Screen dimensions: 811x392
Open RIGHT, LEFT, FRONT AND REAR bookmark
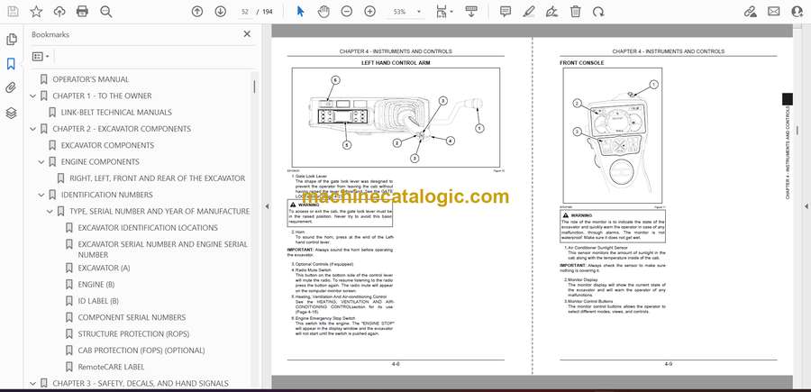click(x=157, y=178)
